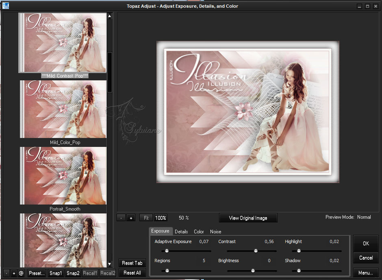Adjust the Highlight slider handle
382x280 pixels.
299,250
